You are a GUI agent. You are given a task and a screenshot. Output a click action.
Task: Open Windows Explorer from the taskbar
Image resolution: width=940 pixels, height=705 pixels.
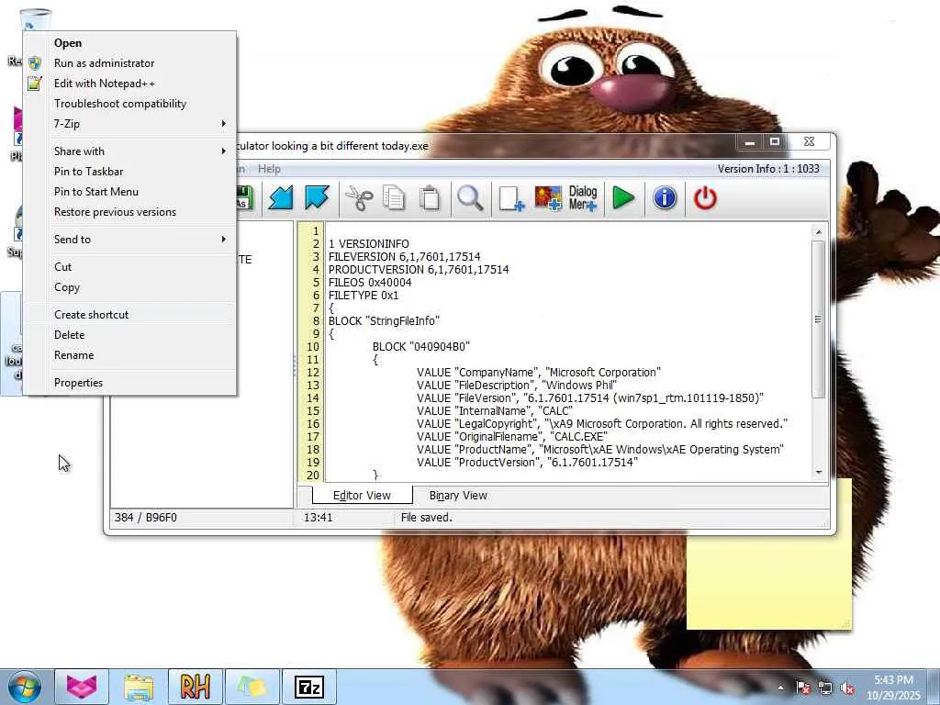pos(139,687)
